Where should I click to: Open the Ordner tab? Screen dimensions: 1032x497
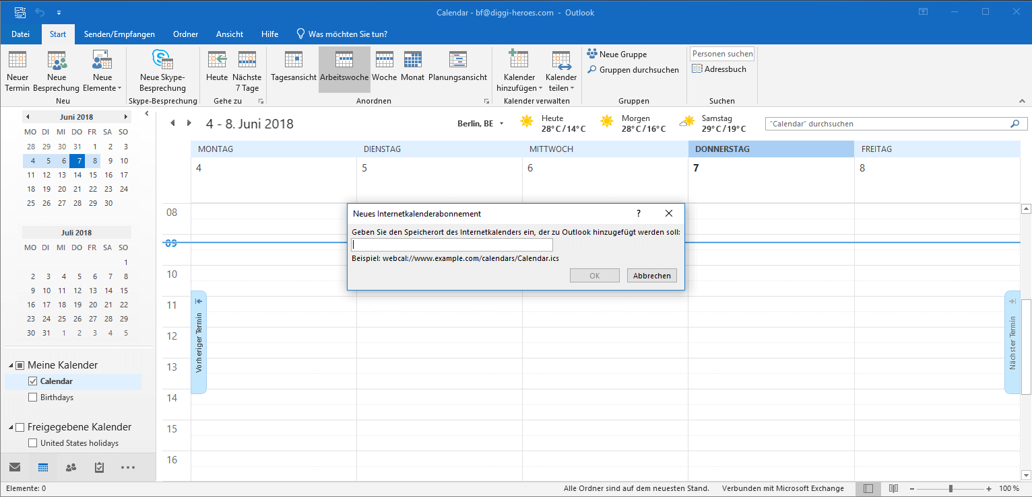coord(185,34)
